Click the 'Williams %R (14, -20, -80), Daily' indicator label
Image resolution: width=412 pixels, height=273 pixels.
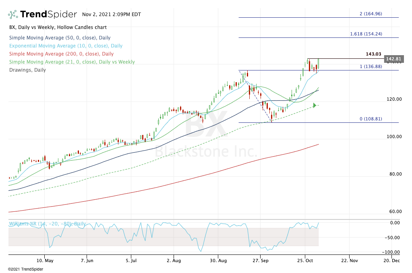tap(47, 224)
